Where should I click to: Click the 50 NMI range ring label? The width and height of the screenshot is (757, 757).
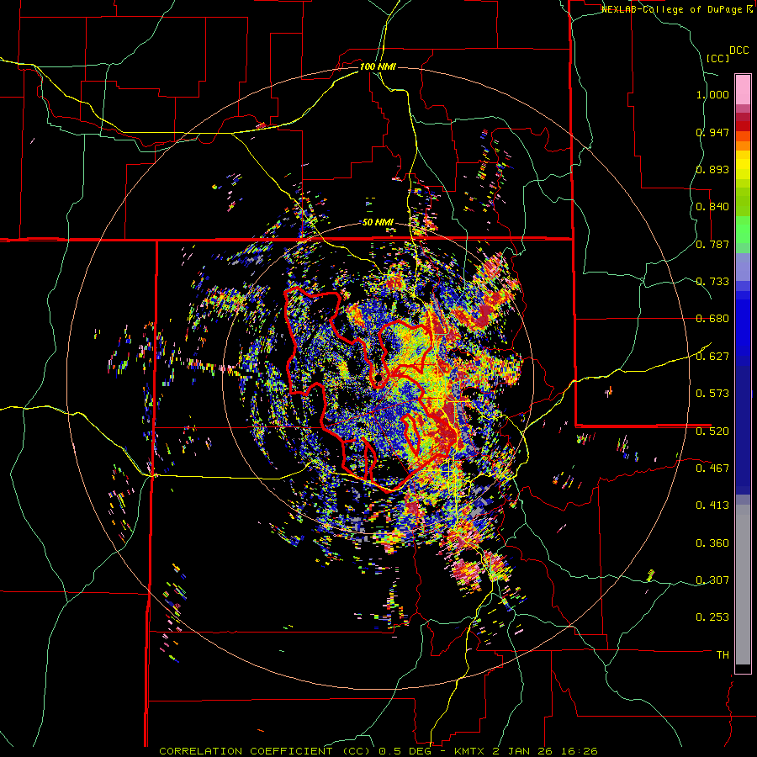[378, 222]
